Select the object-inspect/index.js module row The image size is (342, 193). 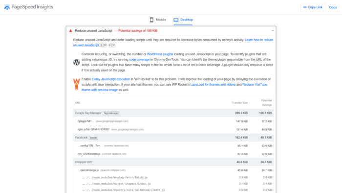(x=116, y=184)
